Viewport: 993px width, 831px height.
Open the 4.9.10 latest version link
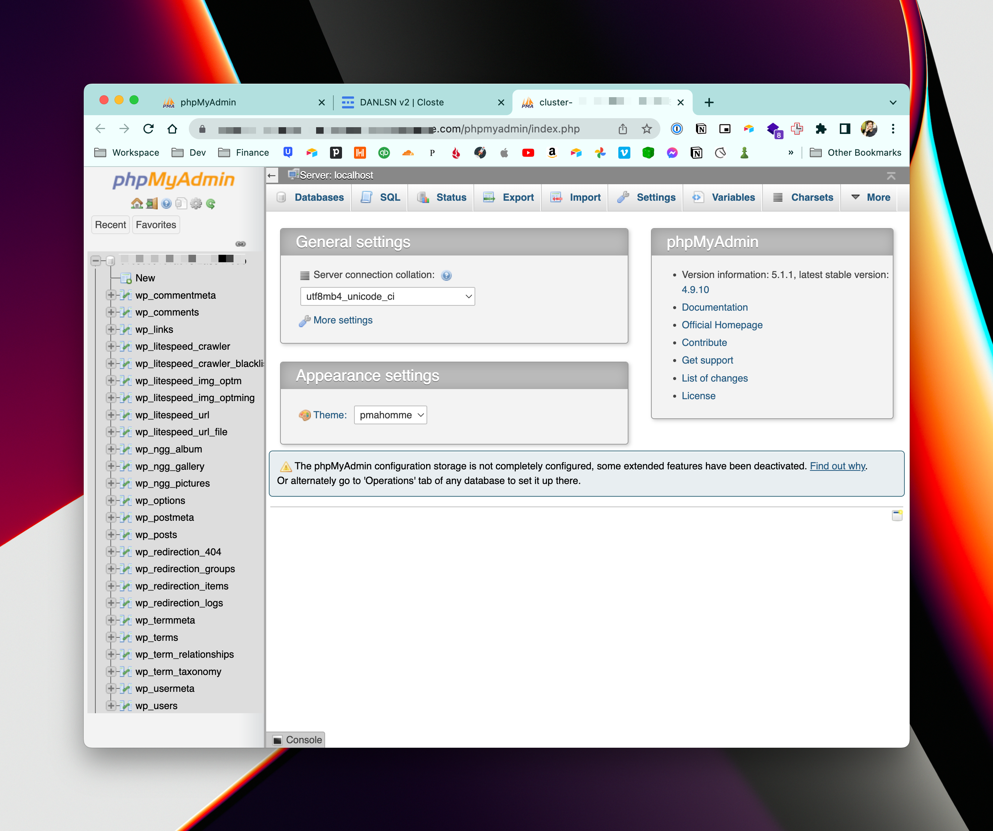696,290
